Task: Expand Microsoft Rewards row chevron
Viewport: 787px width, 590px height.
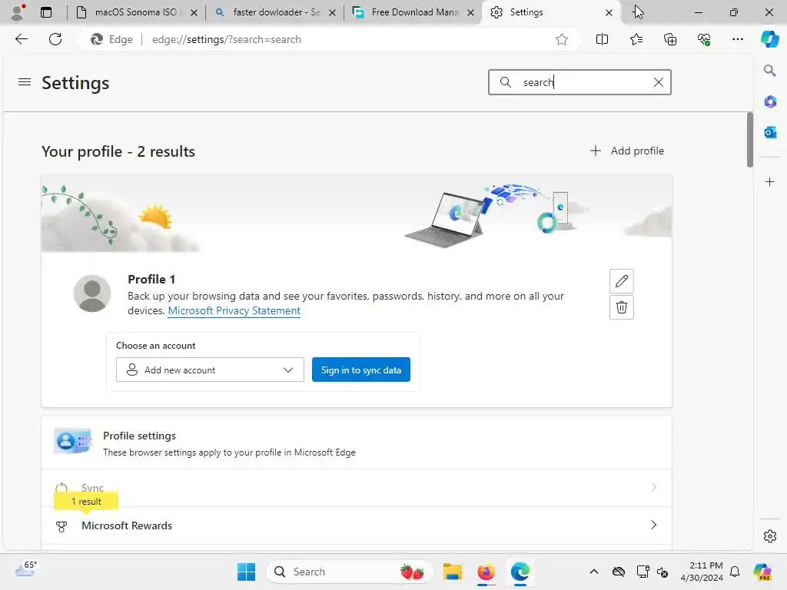Action: (x=653, y=525)
